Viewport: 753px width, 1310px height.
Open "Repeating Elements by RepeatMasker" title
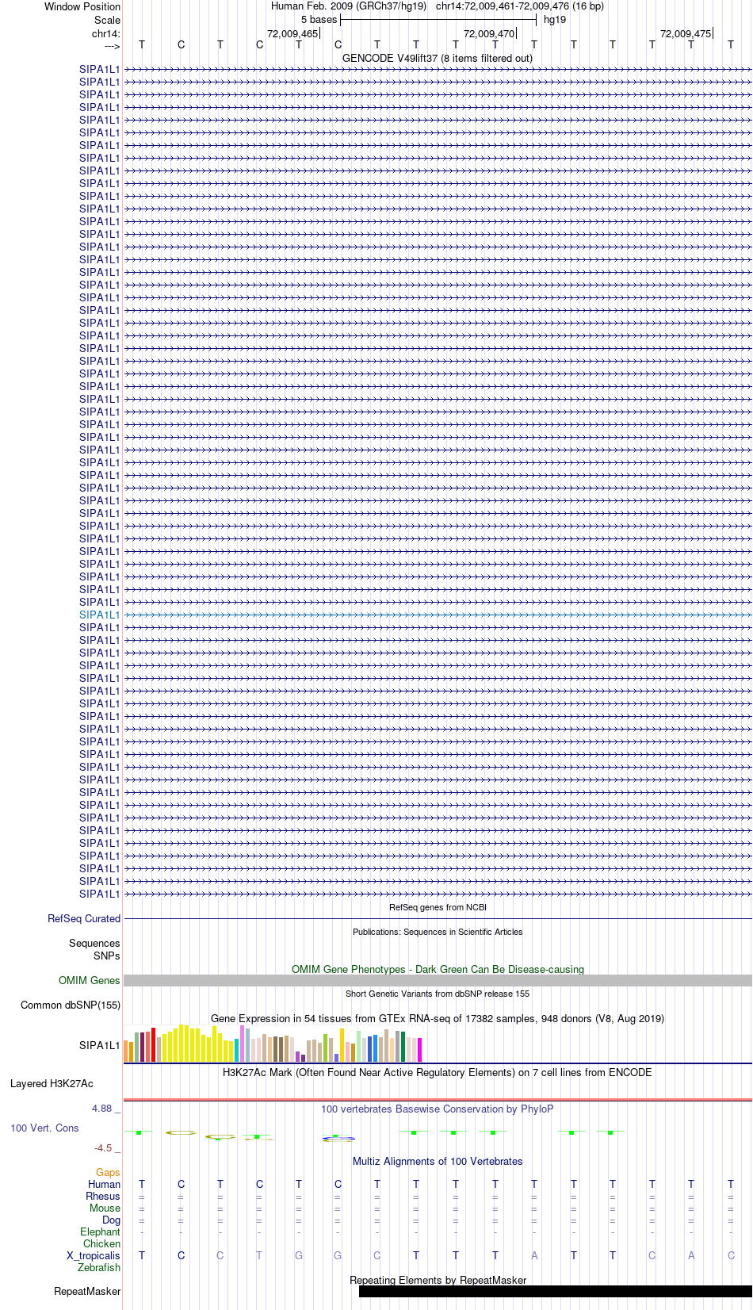(x=438, y=1280)
